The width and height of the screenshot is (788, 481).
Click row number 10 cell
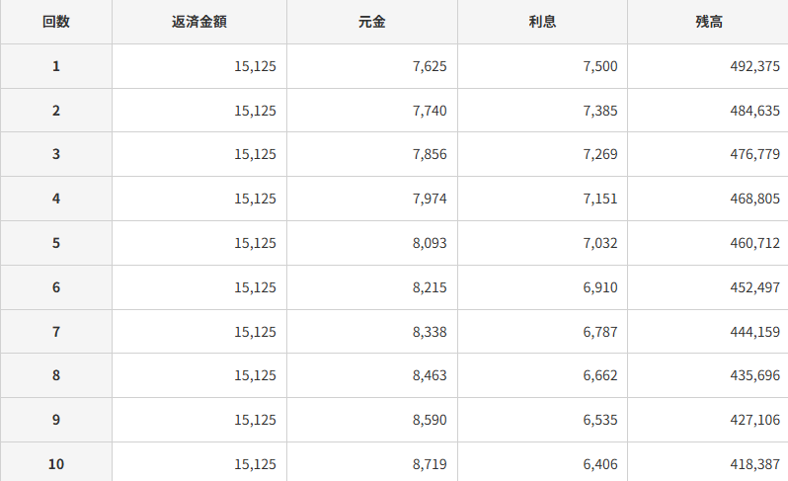(55, 462)
